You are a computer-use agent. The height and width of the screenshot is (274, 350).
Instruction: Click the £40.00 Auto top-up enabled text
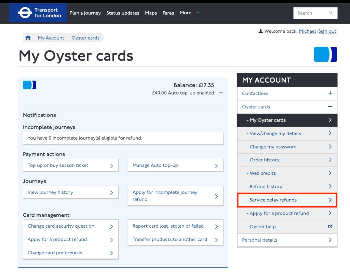[183, 93]
